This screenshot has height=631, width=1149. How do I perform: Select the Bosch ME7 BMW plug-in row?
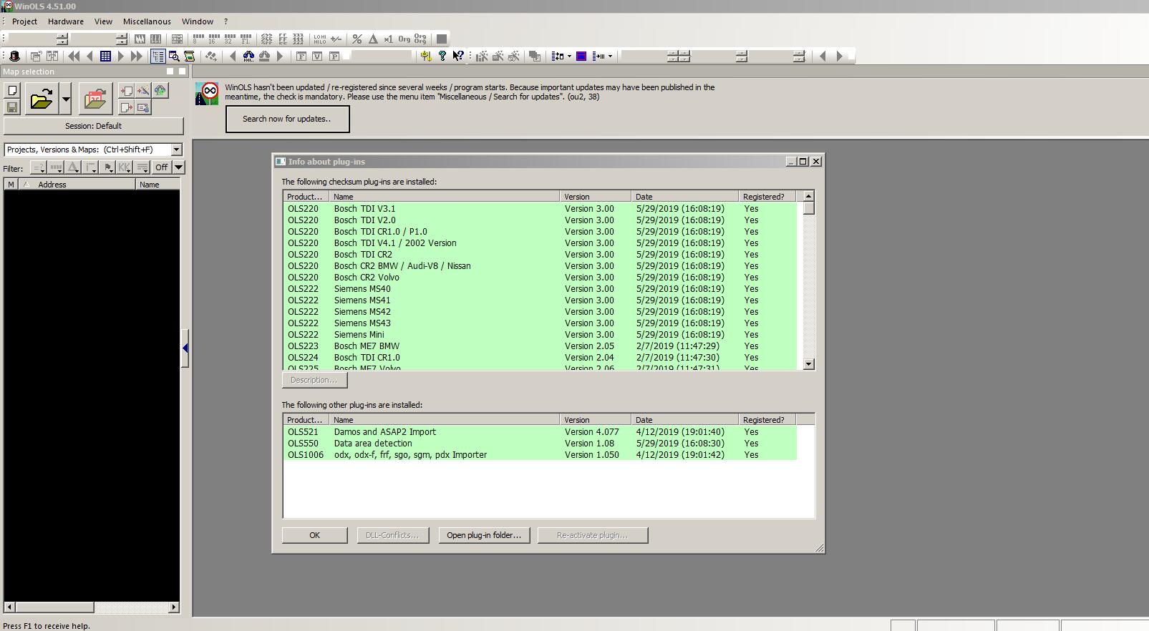tap(367, 346)
